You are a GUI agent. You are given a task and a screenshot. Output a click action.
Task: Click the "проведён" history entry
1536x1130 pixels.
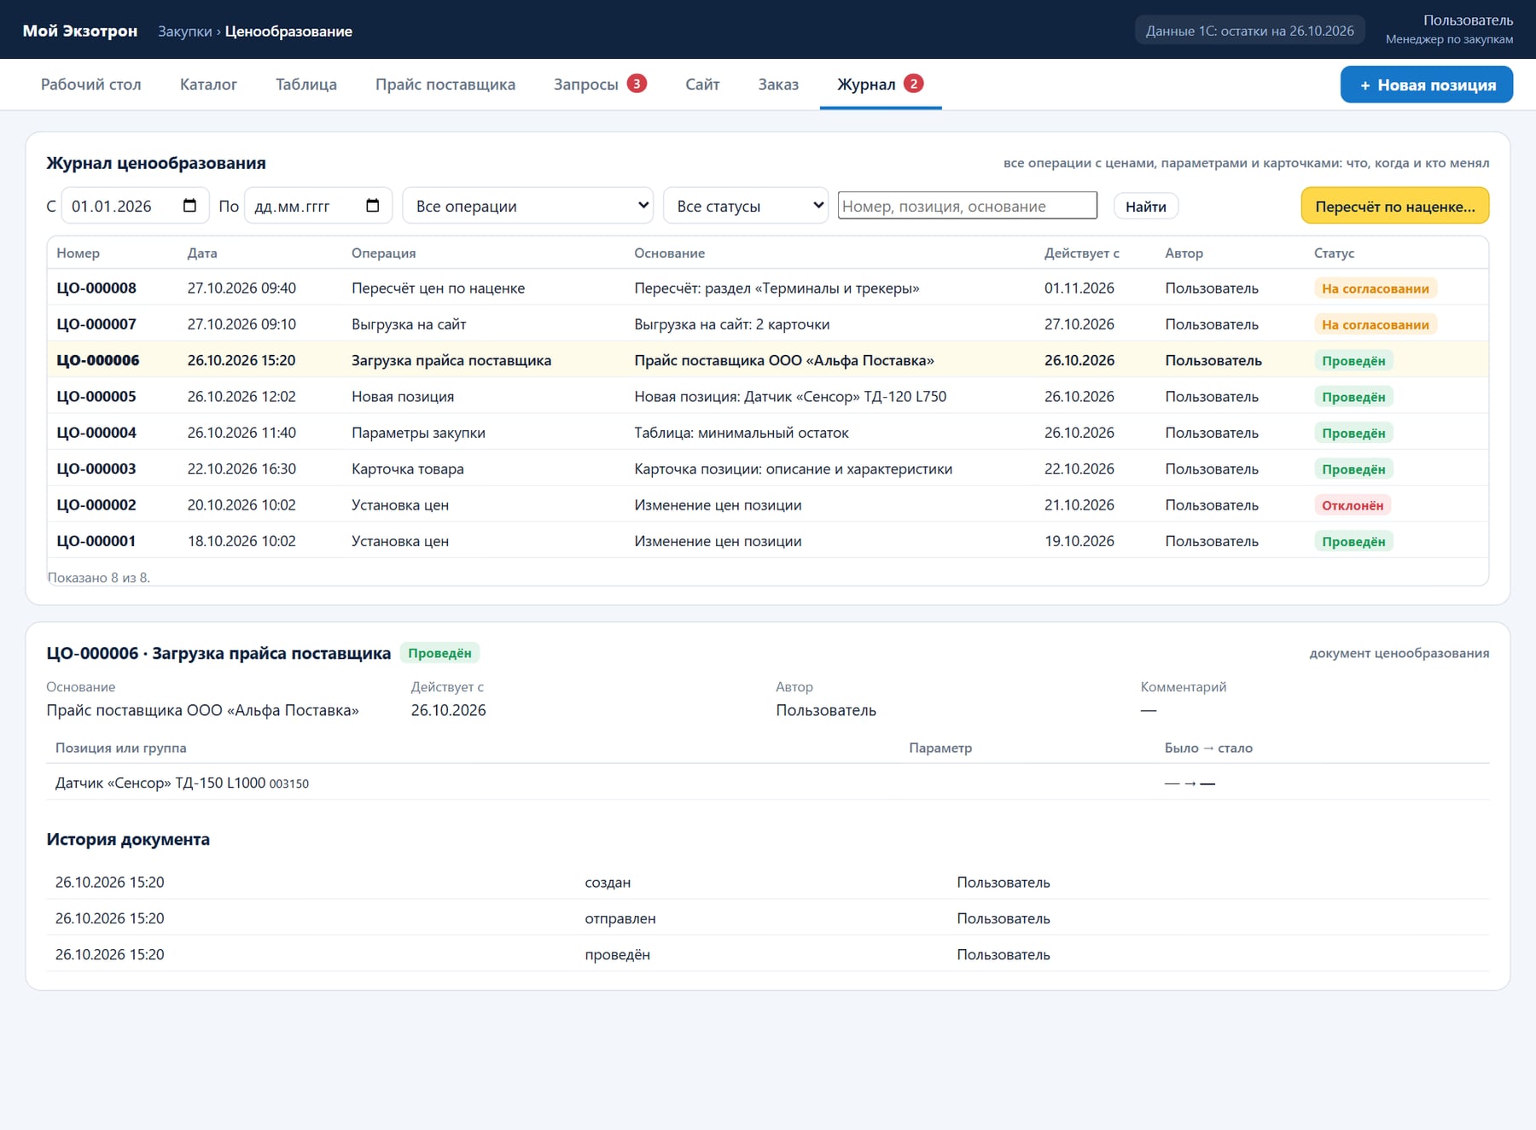(618, 954)
